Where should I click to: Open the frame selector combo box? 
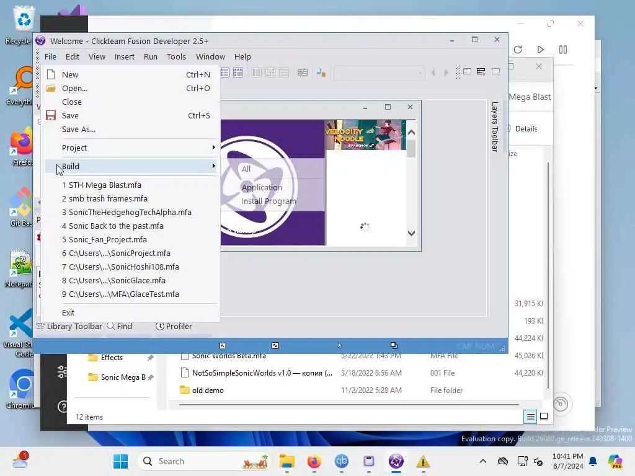379,73
